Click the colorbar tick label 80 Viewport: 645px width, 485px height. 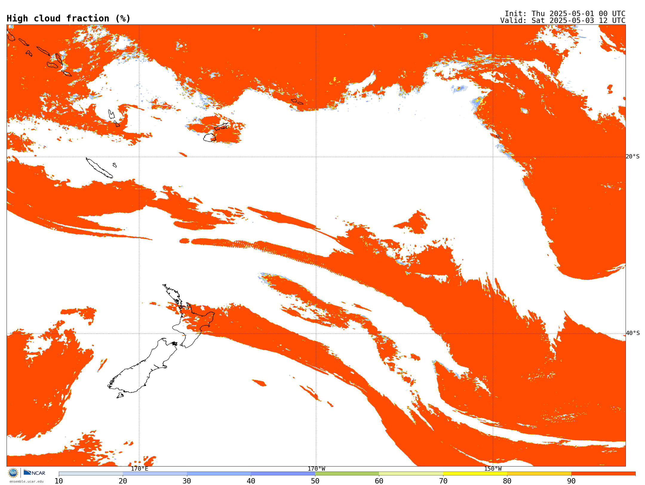click(507, 481)
